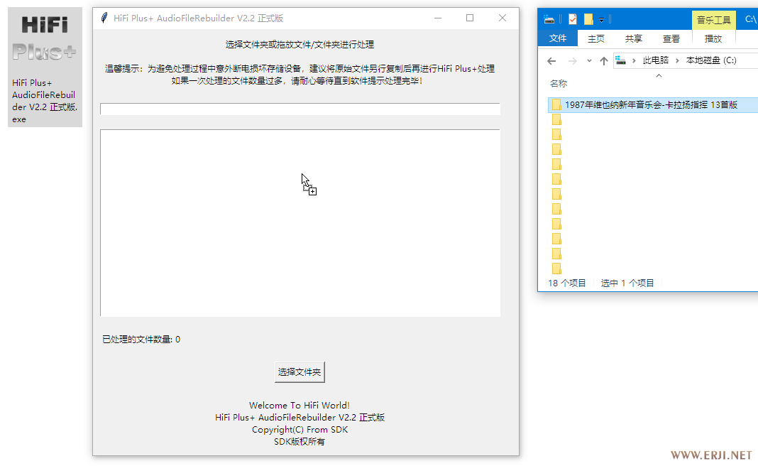Click the 选择文件夹 button
The height and width of the screenshot is (466, 758).
point(300,372)
